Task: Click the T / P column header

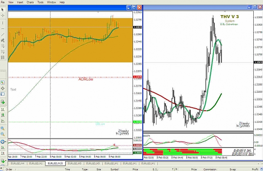Action: 175,169
